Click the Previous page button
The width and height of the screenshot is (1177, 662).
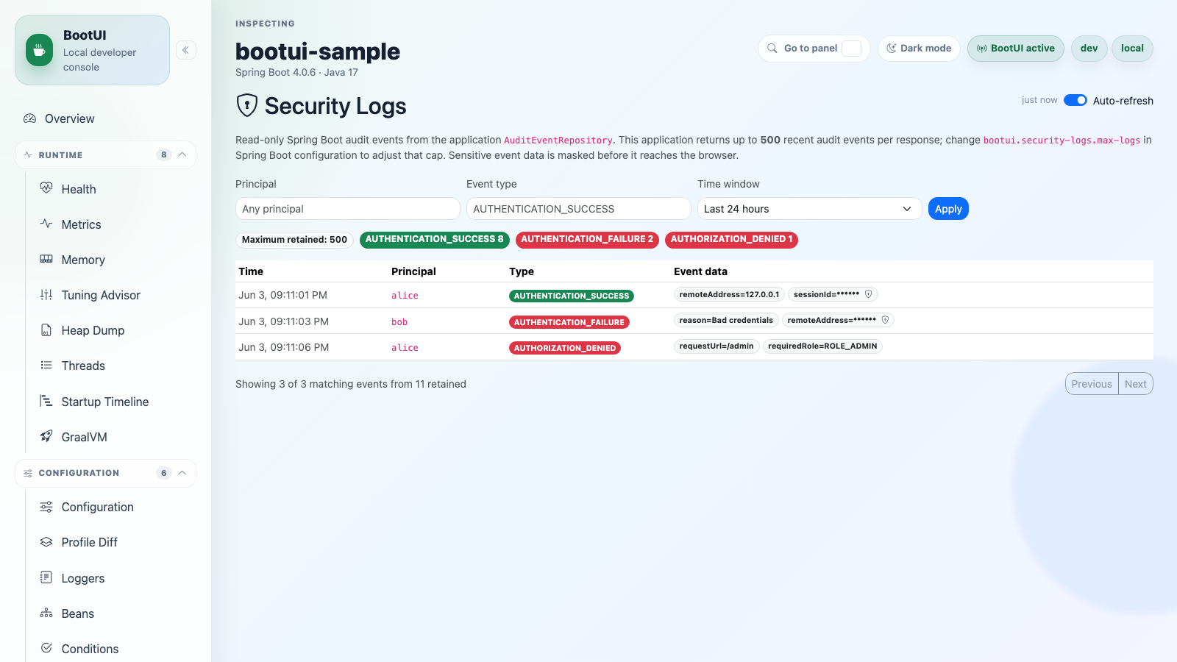(x=1092, y=384)
